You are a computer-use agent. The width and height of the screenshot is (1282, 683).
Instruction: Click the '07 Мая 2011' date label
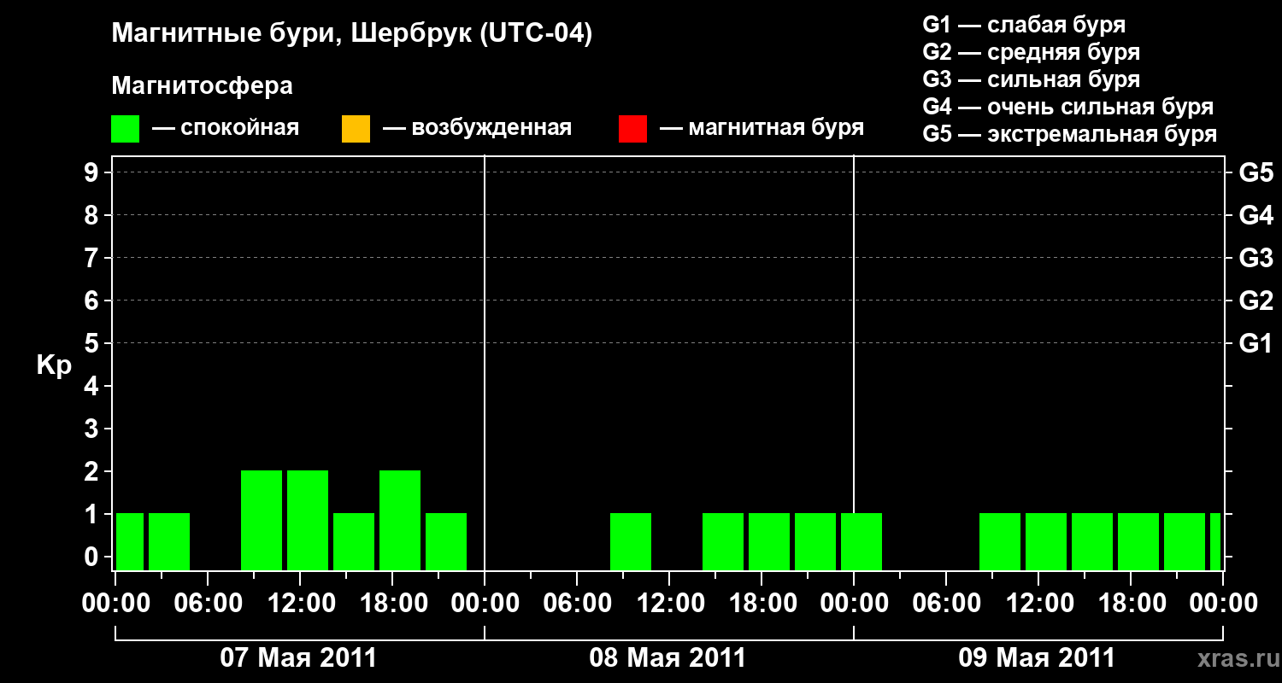[x=298, y=657]
